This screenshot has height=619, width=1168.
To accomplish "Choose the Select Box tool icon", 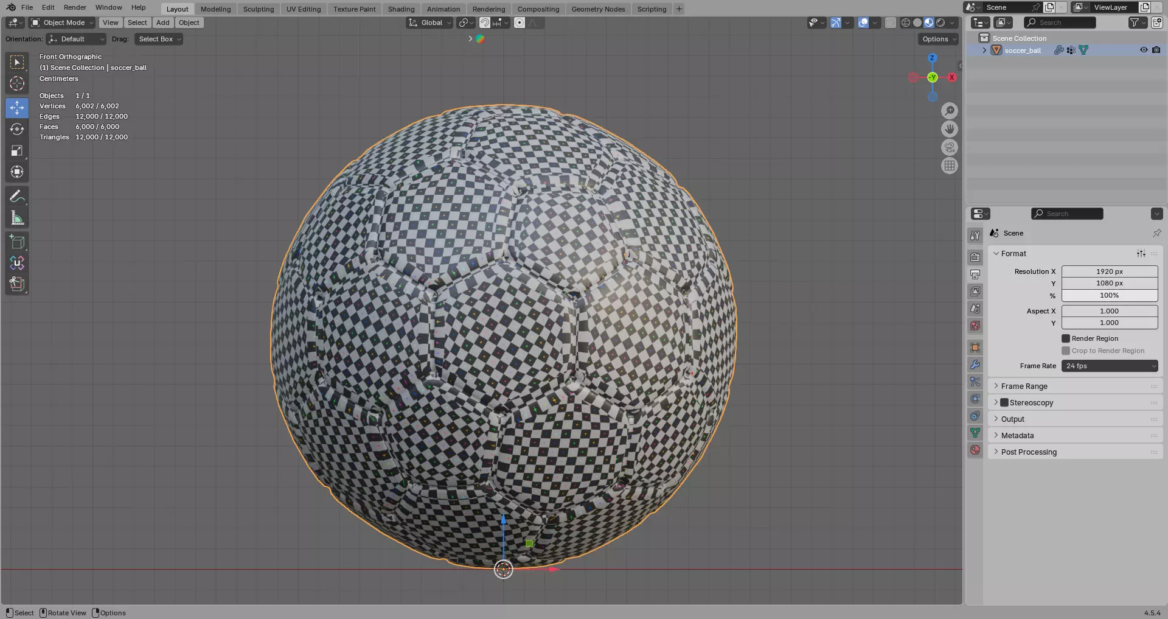I will coord(17,62).
